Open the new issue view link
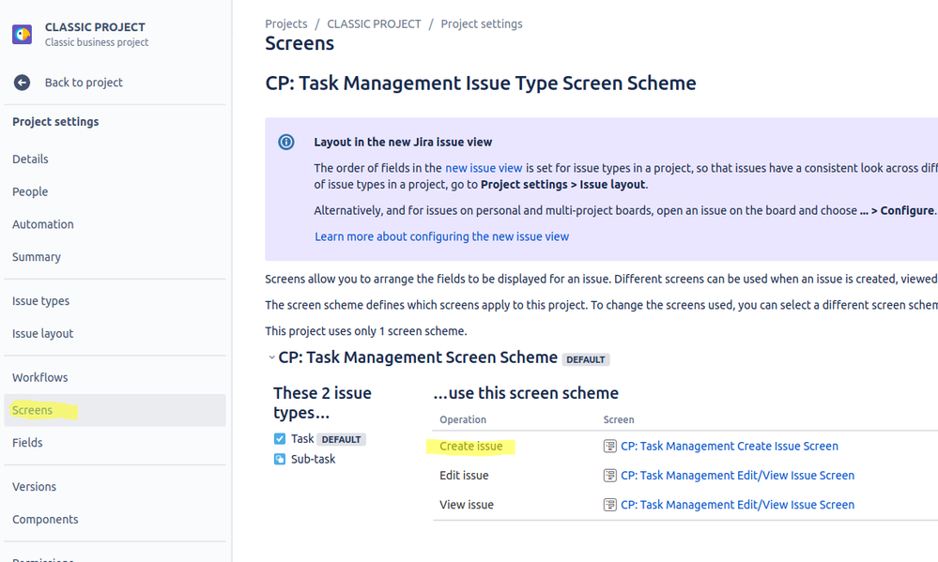Screen dimensions: 938x562 (484, 168)
